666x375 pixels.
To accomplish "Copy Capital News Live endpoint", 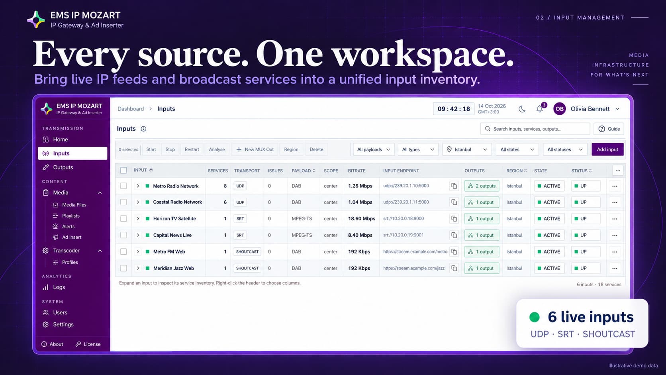I will tap(454, 235).
